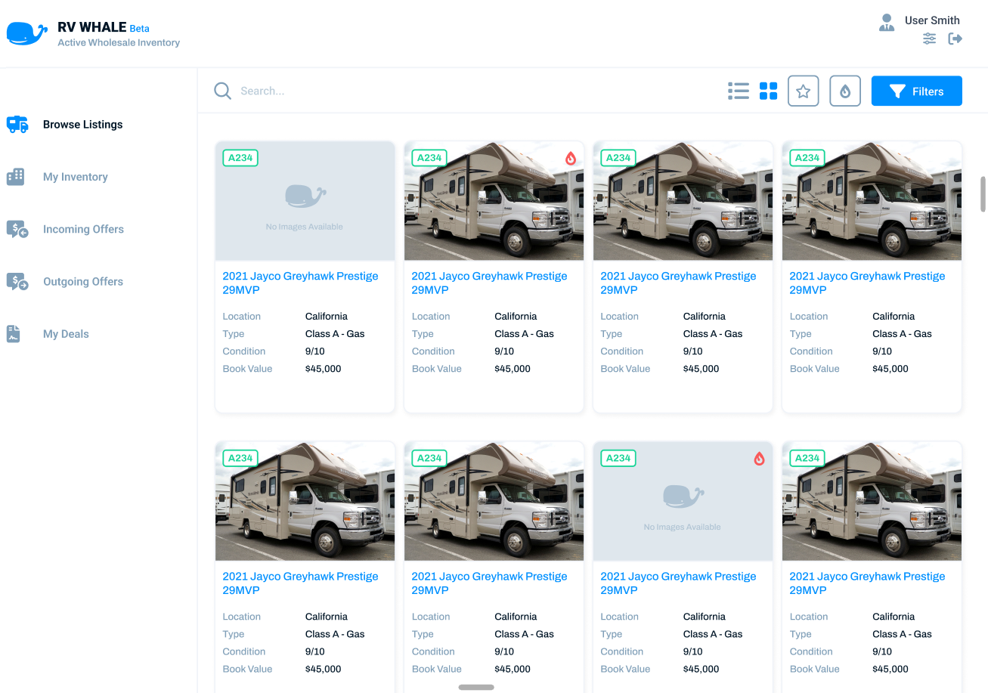Open Incoming Offers menu item

tap(83, 229)
